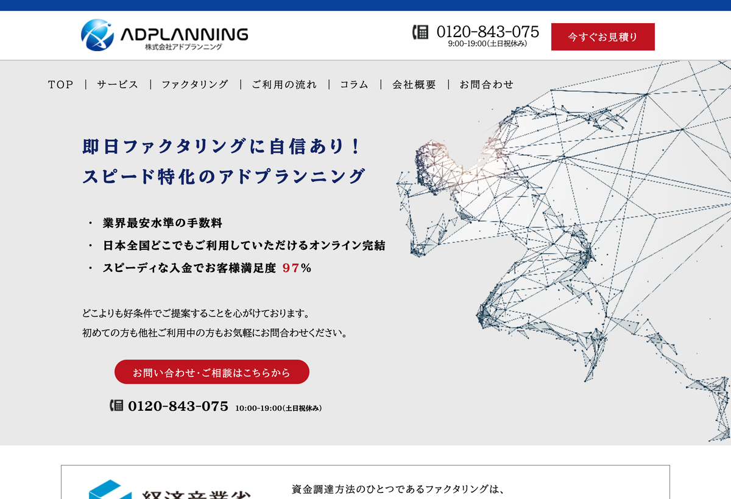
Task: Click headline 即日ファクタリングに自信あり！
Action: click(222, 147)
